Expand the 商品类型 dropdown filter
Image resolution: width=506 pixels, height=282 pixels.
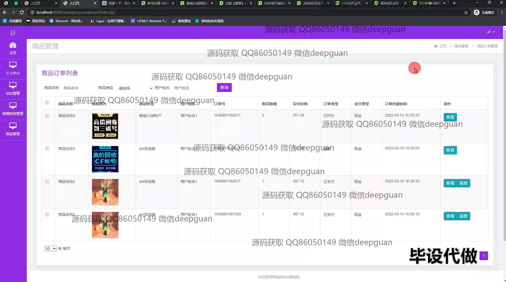[135, 88]
